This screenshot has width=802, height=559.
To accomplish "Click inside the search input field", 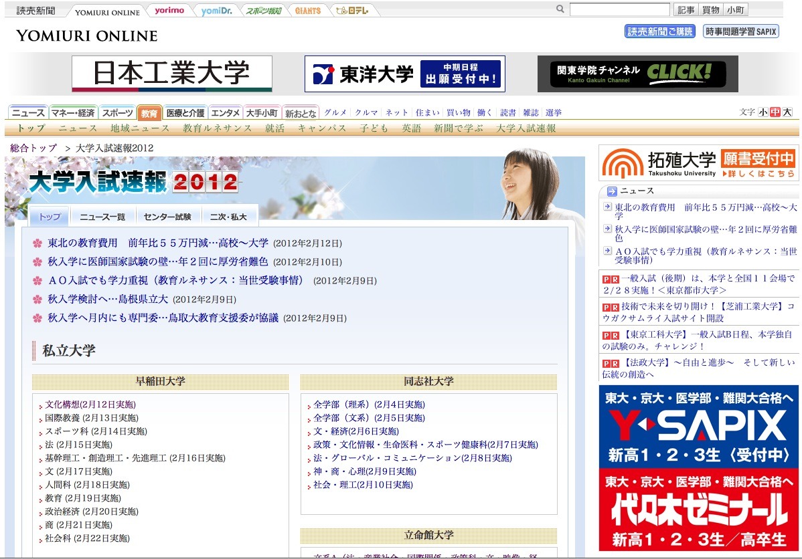I will [619, 8].
